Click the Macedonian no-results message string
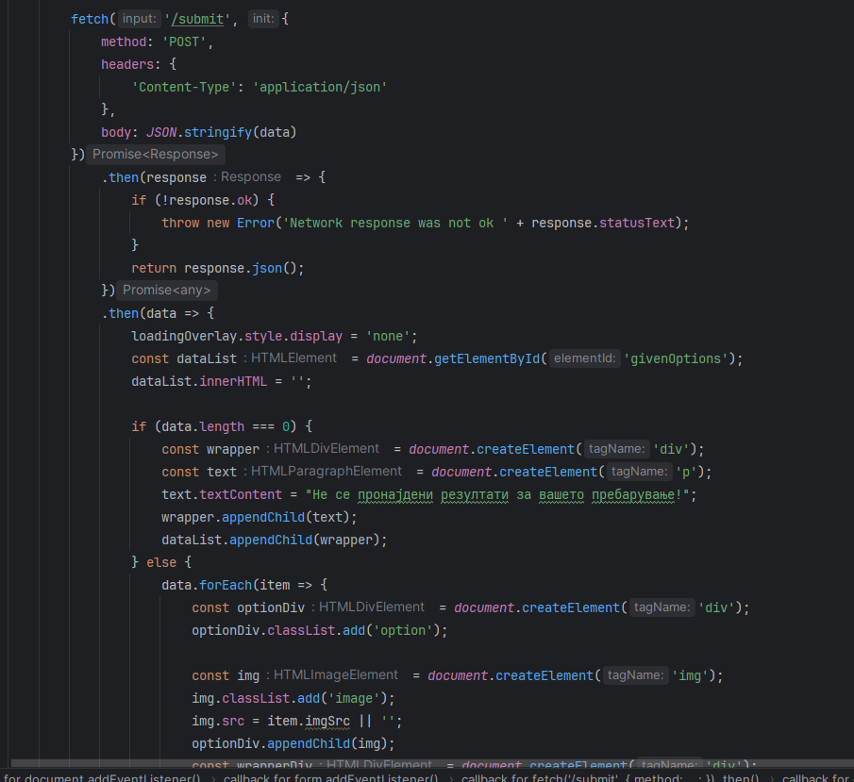Image resolution: width=854 pixels, height=782 pixels. click(491, 494)
